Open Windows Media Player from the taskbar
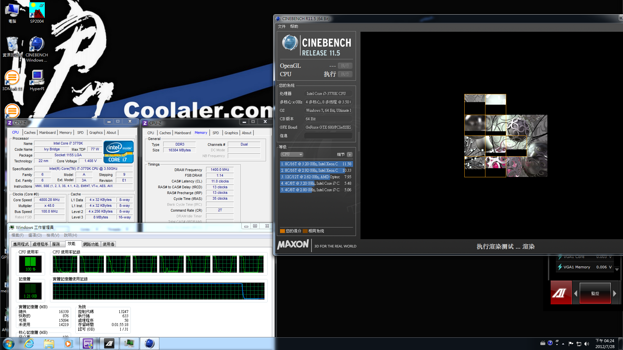623x350 pixels. tap(68, 344)
